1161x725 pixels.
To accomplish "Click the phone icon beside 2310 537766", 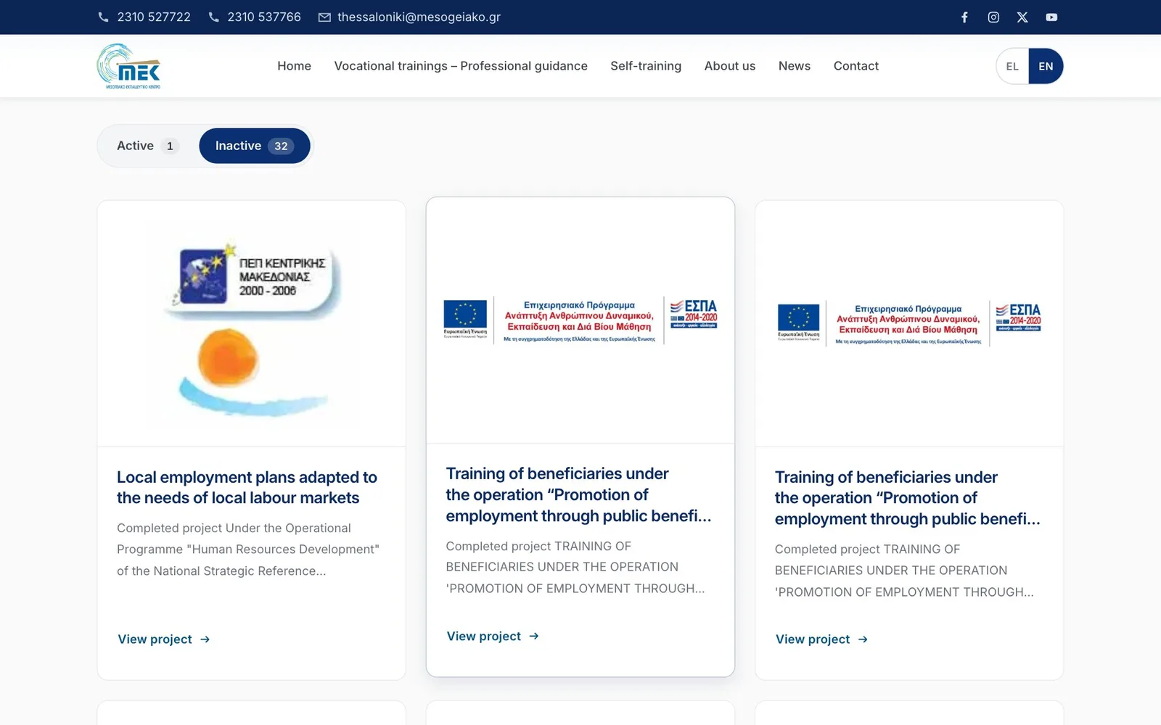I will pos(214,17).
